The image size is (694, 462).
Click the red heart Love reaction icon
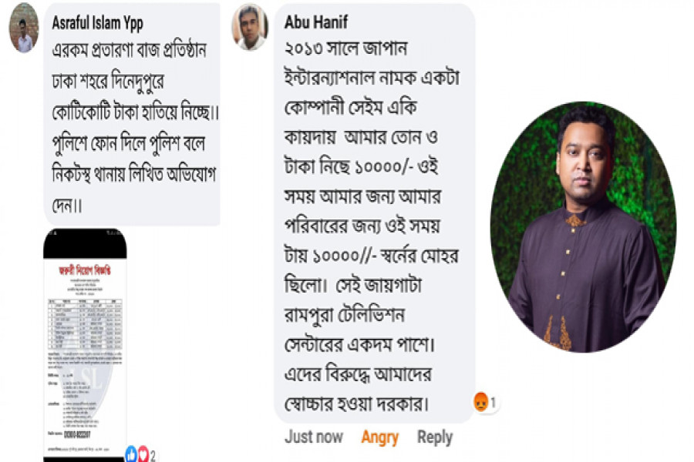click(x=143, y=454)
